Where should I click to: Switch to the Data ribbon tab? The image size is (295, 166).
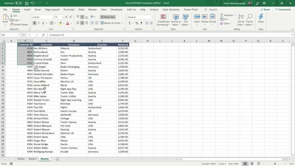coord(81,9)
